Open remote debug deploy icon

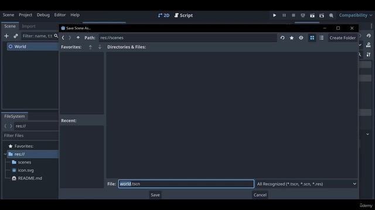click(x=303, y=15)
